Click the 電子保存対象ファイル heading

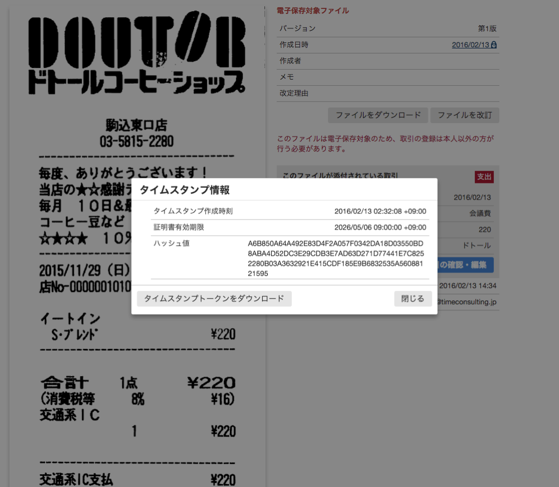pos(312,11)
